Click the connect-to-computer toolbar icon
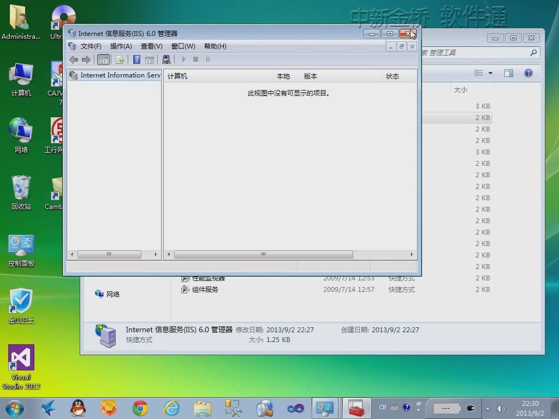 point(166,59)
